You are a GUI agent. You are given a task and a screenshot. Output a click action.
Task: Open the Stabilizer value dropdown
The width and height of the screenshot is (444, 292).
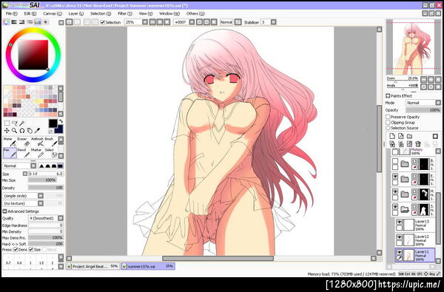tap(273, 22)
